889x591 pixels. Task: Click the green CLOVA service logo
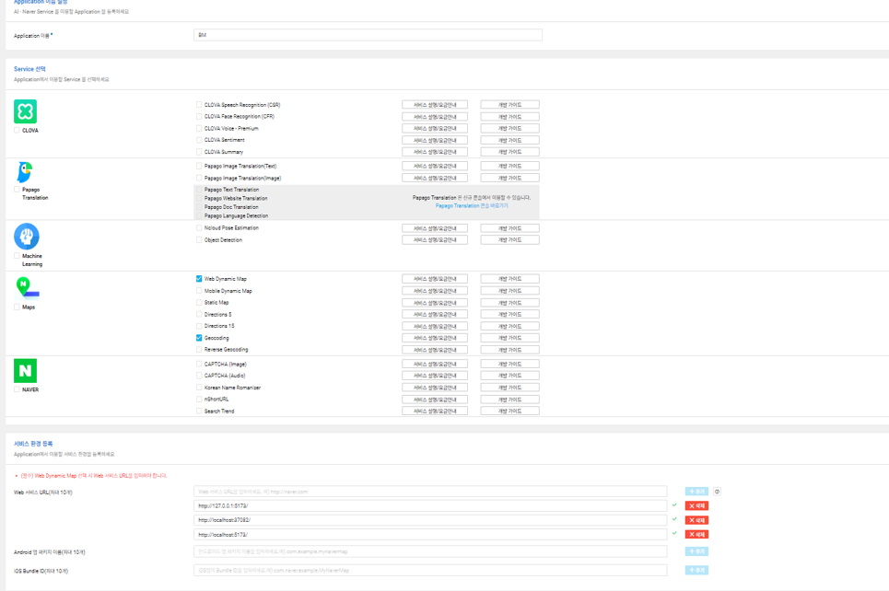(26, 111)
